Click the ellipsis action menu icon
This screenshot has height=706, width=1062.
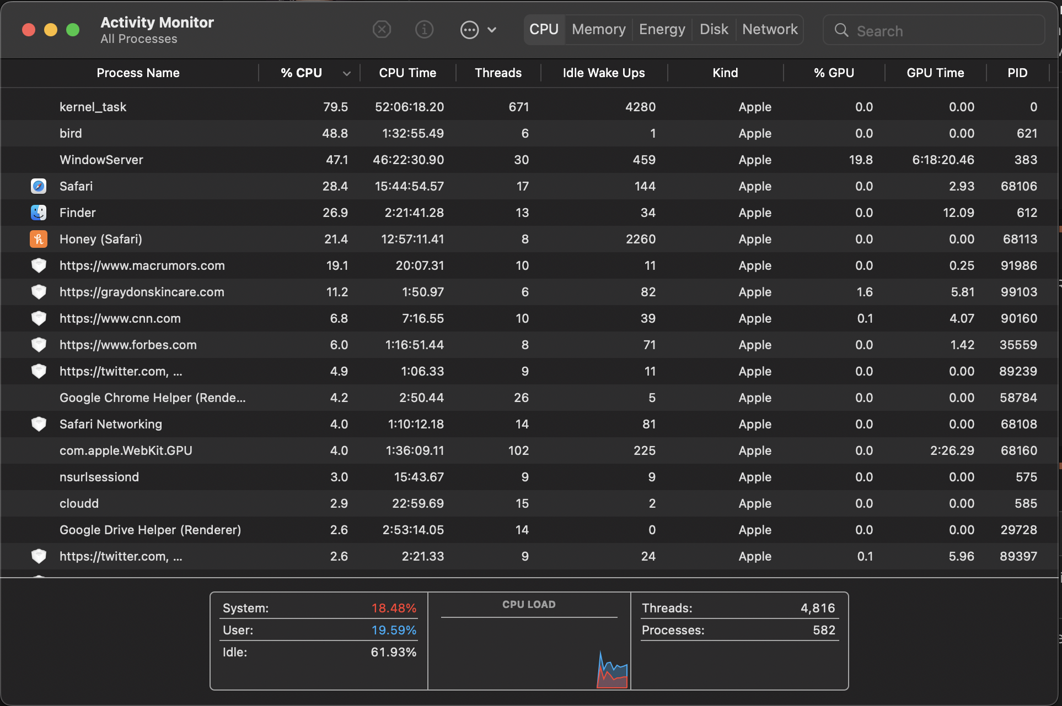coord(469,30)
